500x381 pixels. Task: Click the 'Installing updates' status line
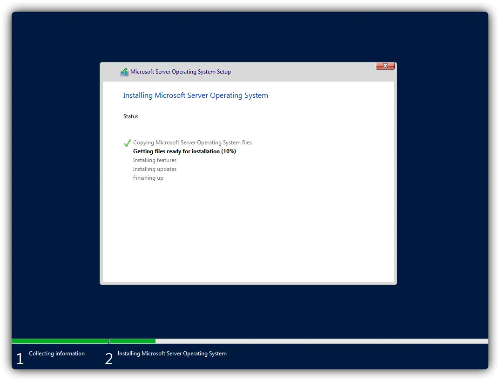[155, 169]
